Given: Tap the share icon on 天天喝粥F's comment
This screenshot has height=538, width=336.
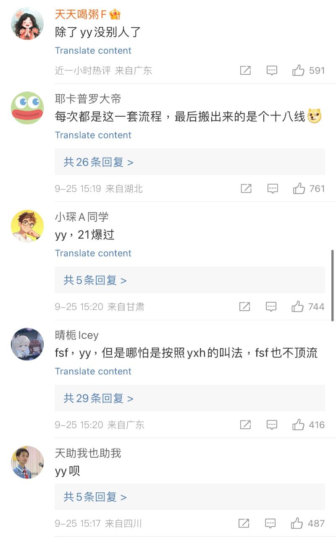Looking at the screenshot, I should click(245, 71).
